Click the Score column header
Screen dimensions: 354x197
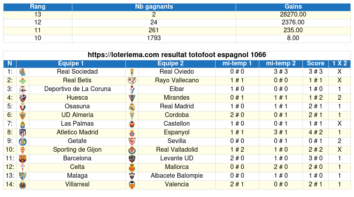pyautogui.click(x=315, y=63)
